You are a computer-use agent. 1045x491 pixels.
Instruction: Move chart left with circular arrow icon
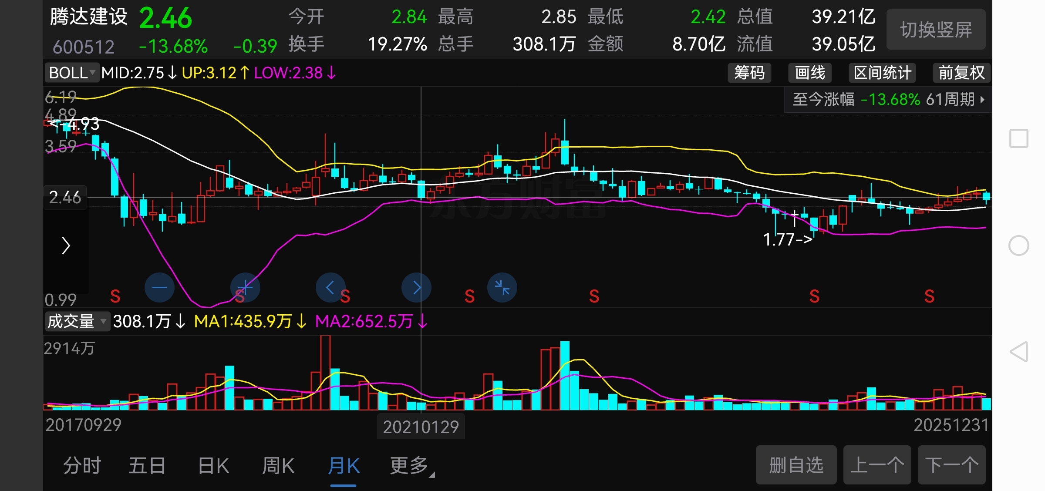[330, 288]
